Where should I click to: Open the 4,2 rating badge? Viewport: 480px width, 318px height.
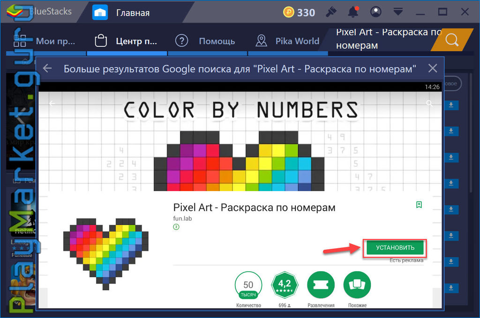click(285, 285)
